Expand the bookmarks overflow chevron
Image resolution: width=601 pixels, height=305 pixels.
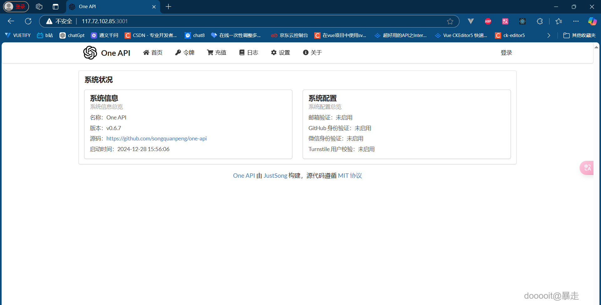click(x=549, y=35)
